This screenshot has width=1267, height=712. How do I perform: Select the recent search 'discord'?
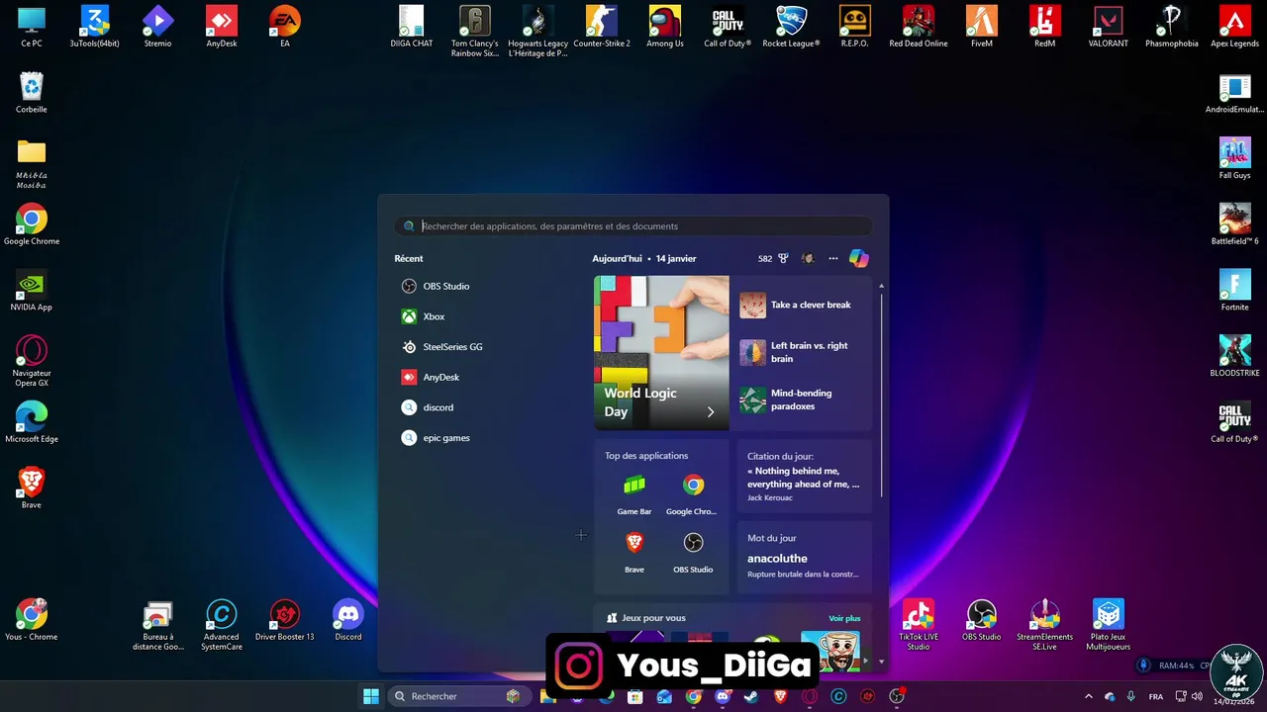point(428,407)
